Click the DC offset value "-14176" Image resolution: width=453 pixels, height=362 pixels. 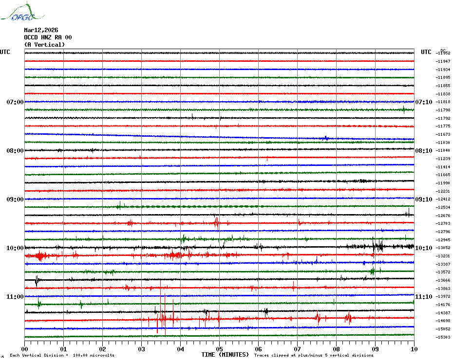tap(443, 305)
